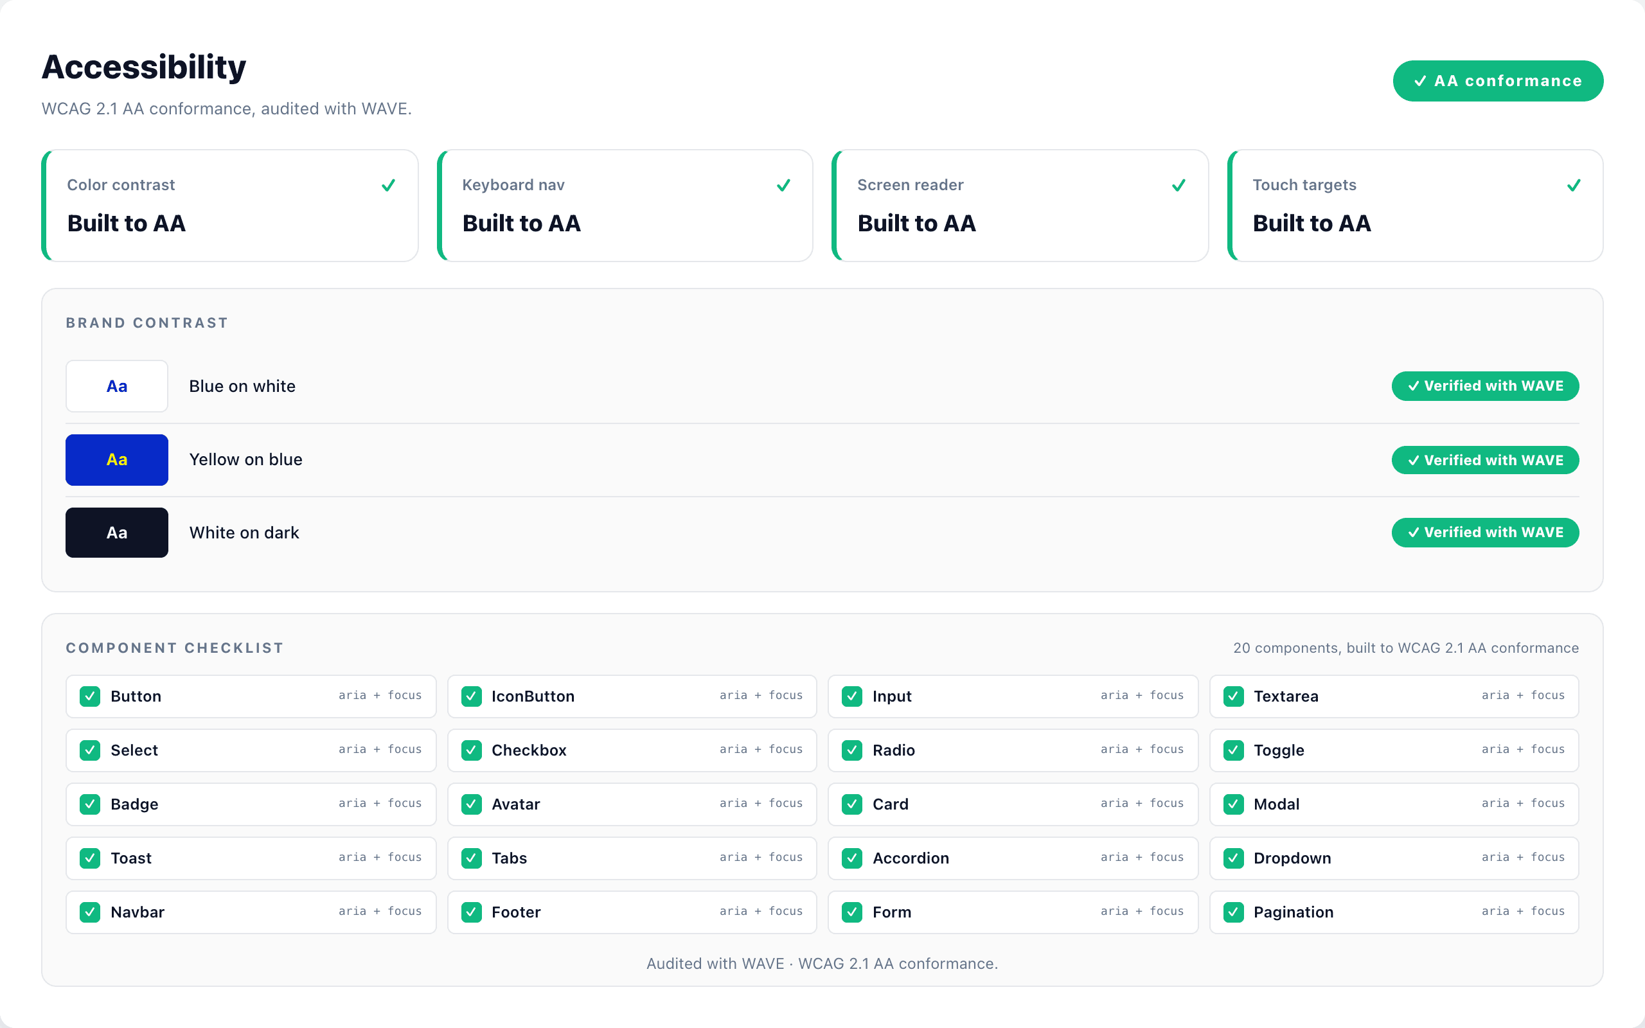Uncheck the Modal component checkbox

1233,804
